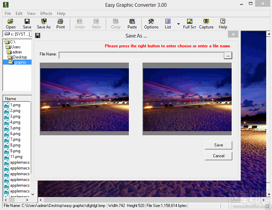
Task: Select the Capture screen tool
Action: pyautogui.click(x=206, y=23)
